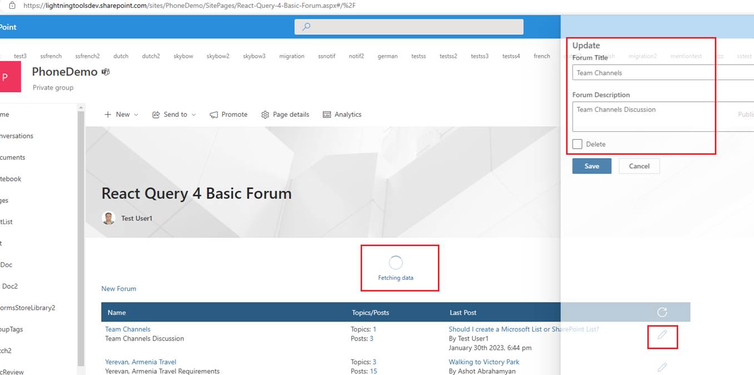Expand the New dropdown in command bar

pos(136,115)
